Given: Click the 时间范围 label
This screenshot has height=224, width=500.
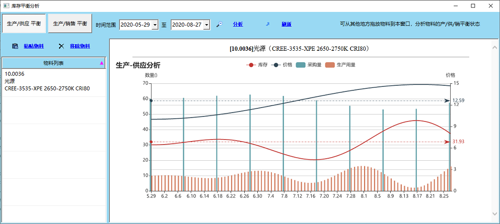Looking at the screenshot, I should pos(106,25).
